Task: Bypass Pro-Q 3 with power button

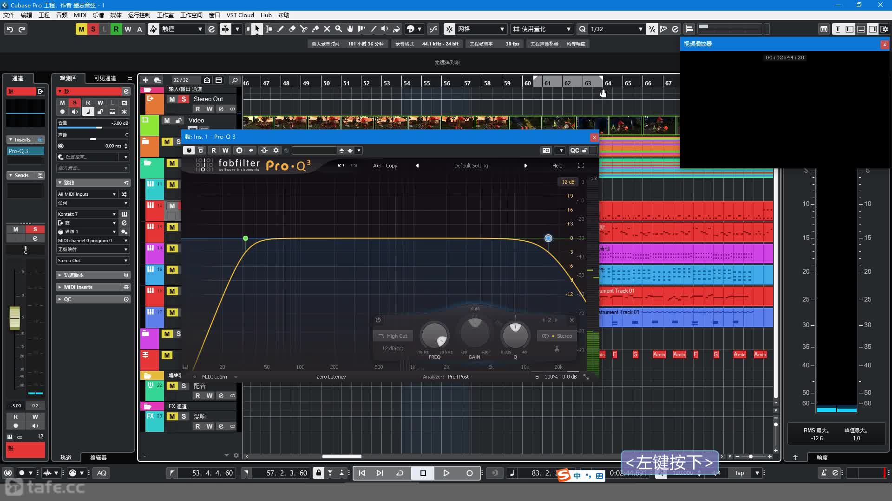Action: pos(189,150)
